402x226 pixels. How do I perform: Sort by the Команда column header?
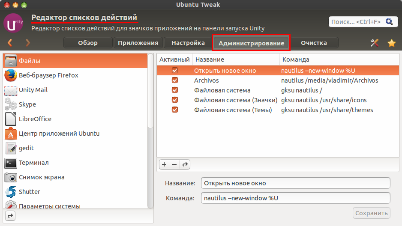coord(339,59)
